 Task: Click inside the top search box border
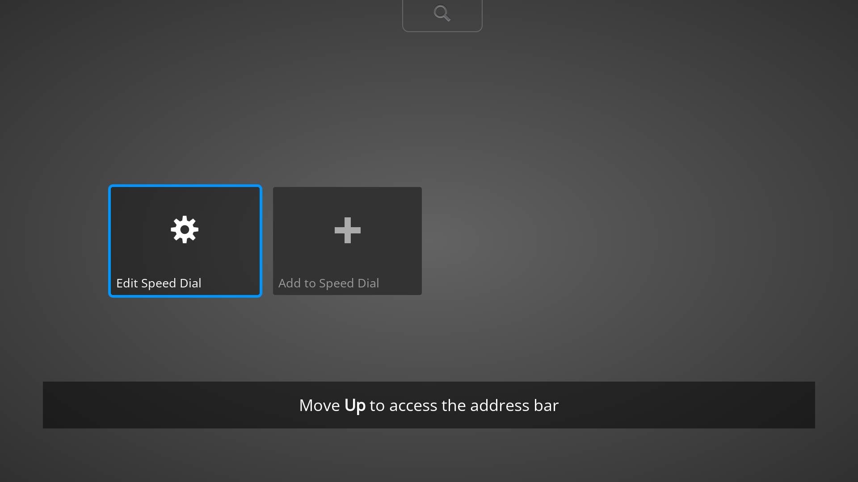click(x=442, y=16)
